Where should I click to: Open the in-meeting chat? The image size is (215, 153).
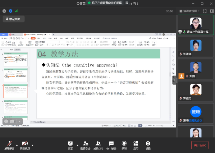click(111, 144)
